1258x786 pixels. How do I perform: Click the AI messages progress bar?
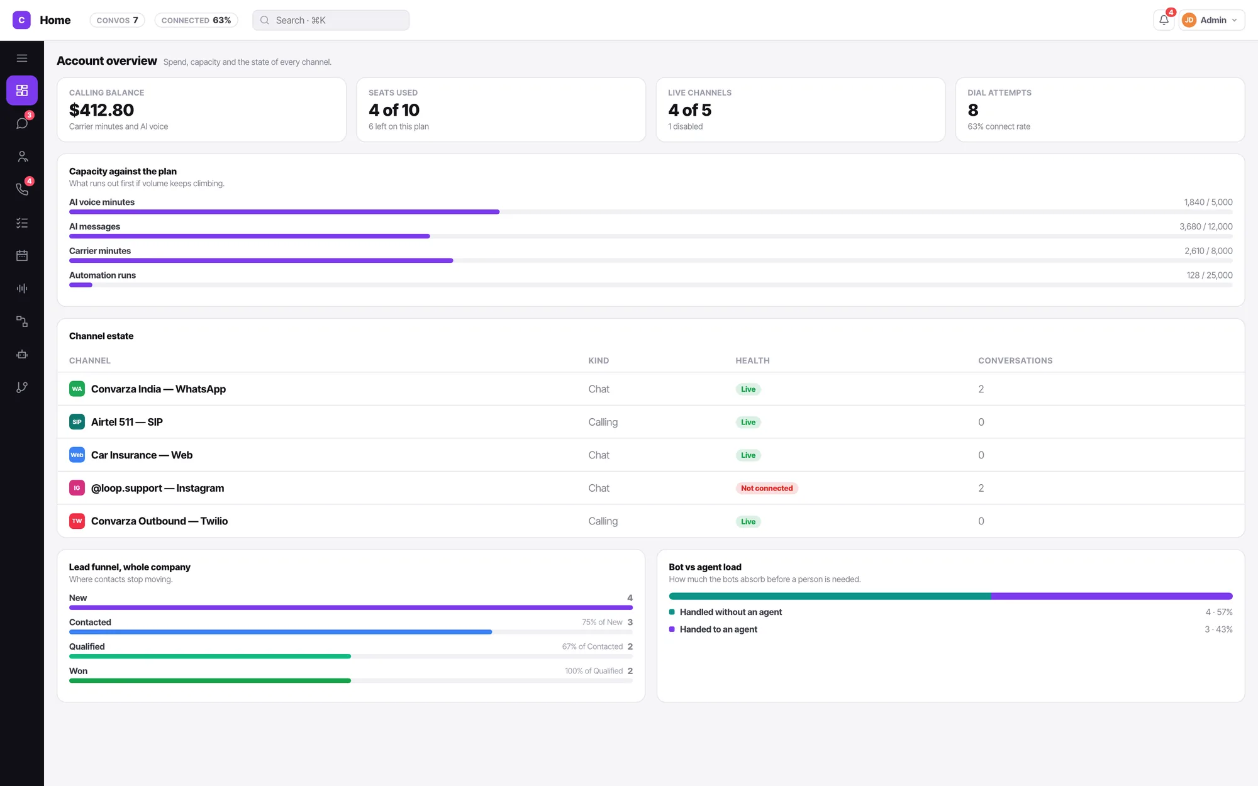click(651, 236)
